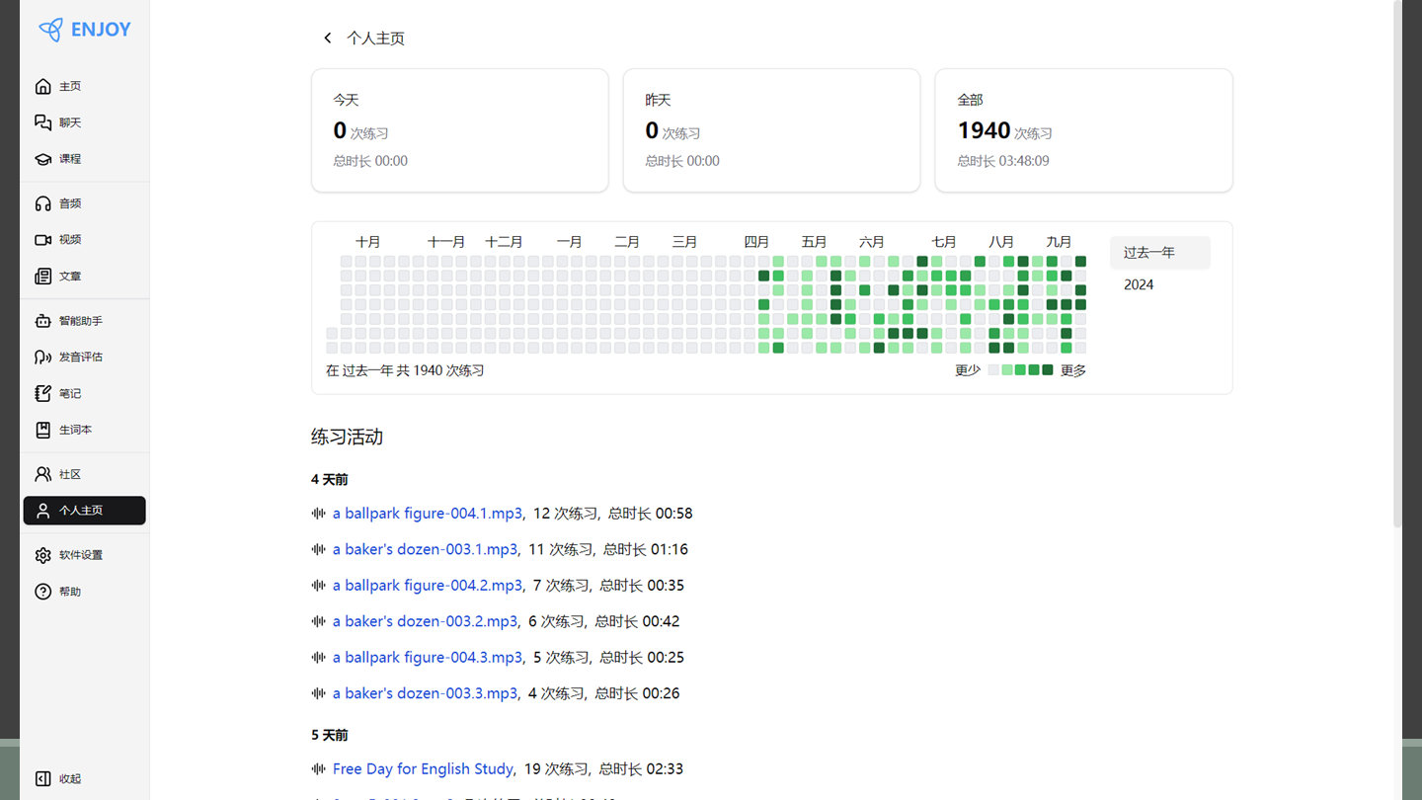Open the chat icon in the sidebar
Image resolution: width=1422 pixels, height=800 pixels.
[x=42, y=122]
